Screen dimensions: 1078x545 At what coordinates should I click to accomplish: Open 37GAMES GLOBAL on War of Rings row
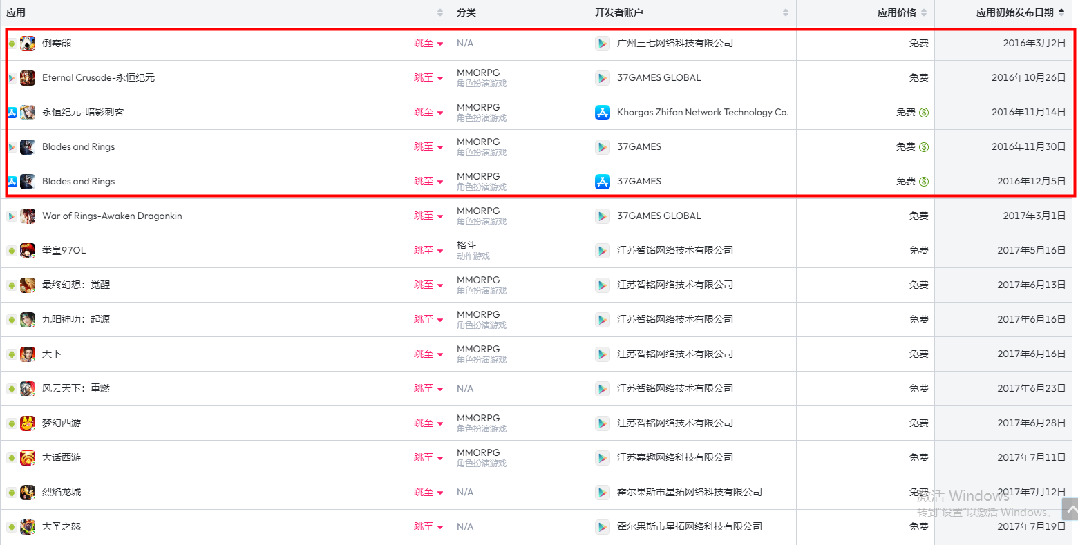point(659,216)
